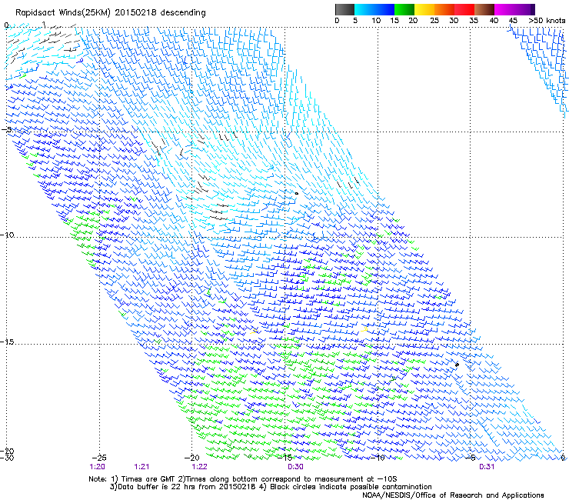Click the magenta 40-45 knots legend swatch
This screenshot has height=500, width=569.
tap(504, 9)
